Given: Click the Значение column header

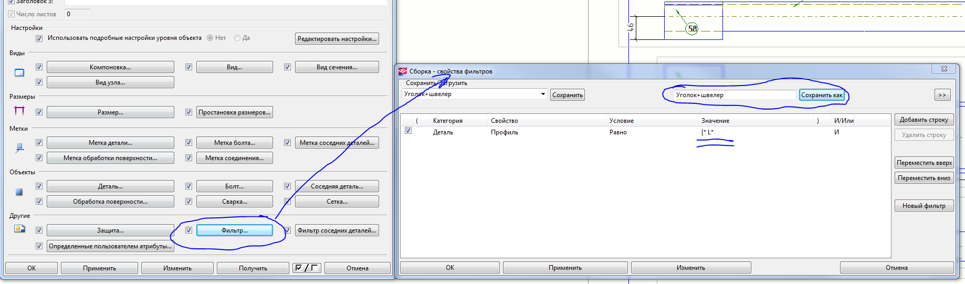Looking at the screenshot, I should tap(715, 121).
